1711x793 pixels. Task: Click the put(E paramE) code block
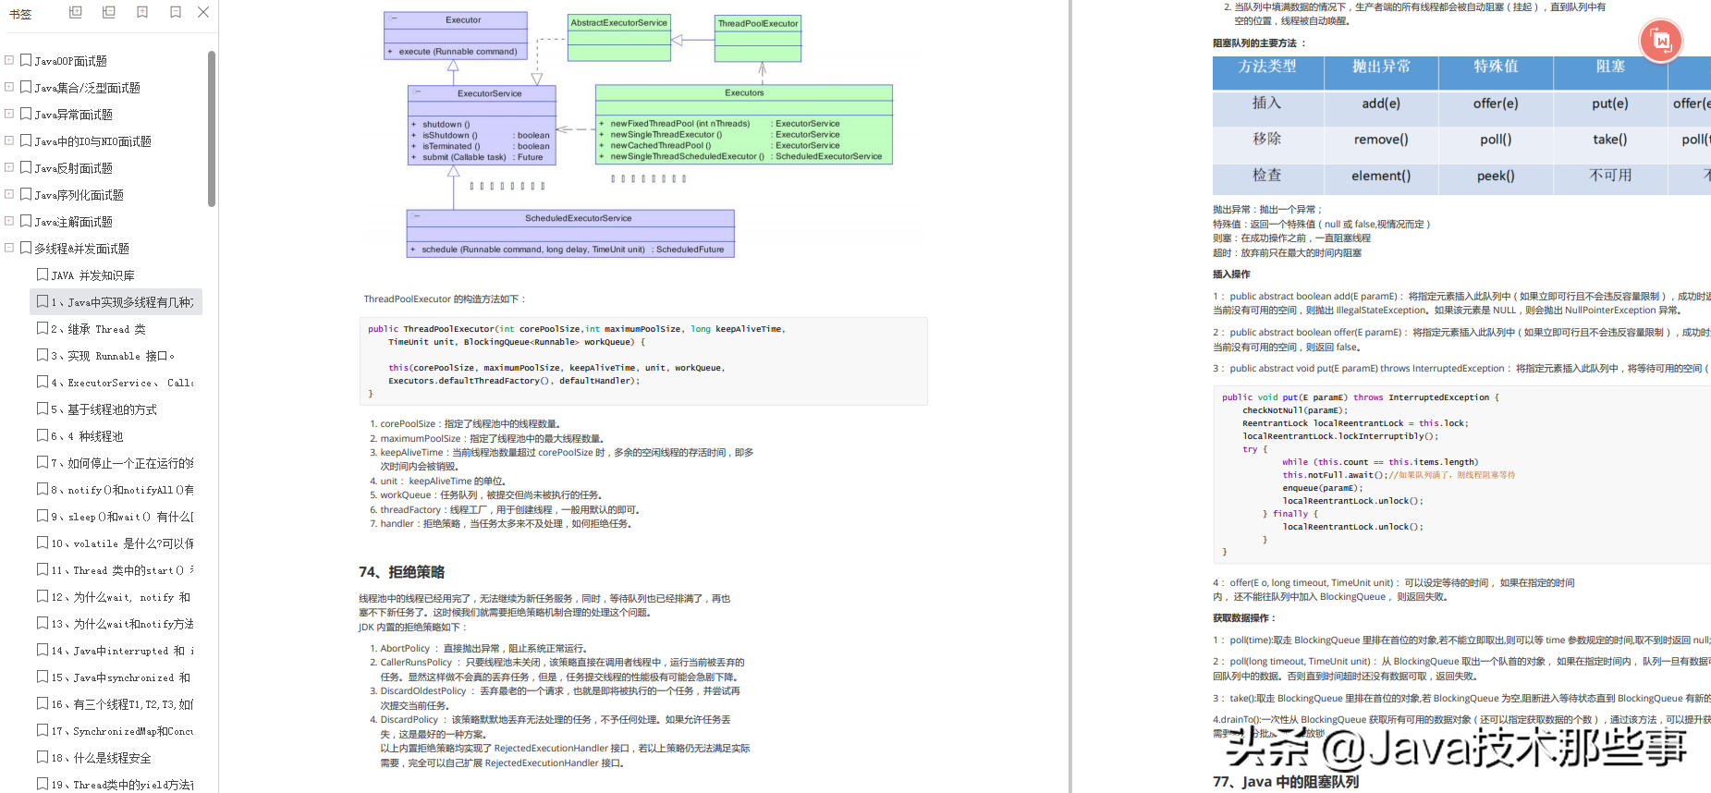1461,474
